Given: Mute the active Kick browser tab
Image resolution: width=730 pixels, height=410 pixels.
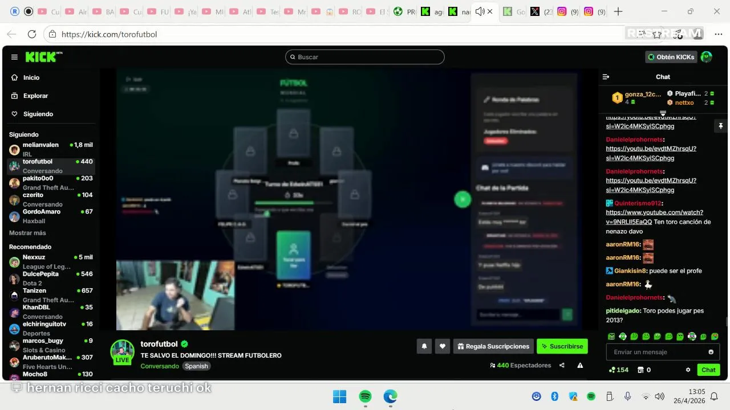Looking at the screenshot, I should 480,11.
